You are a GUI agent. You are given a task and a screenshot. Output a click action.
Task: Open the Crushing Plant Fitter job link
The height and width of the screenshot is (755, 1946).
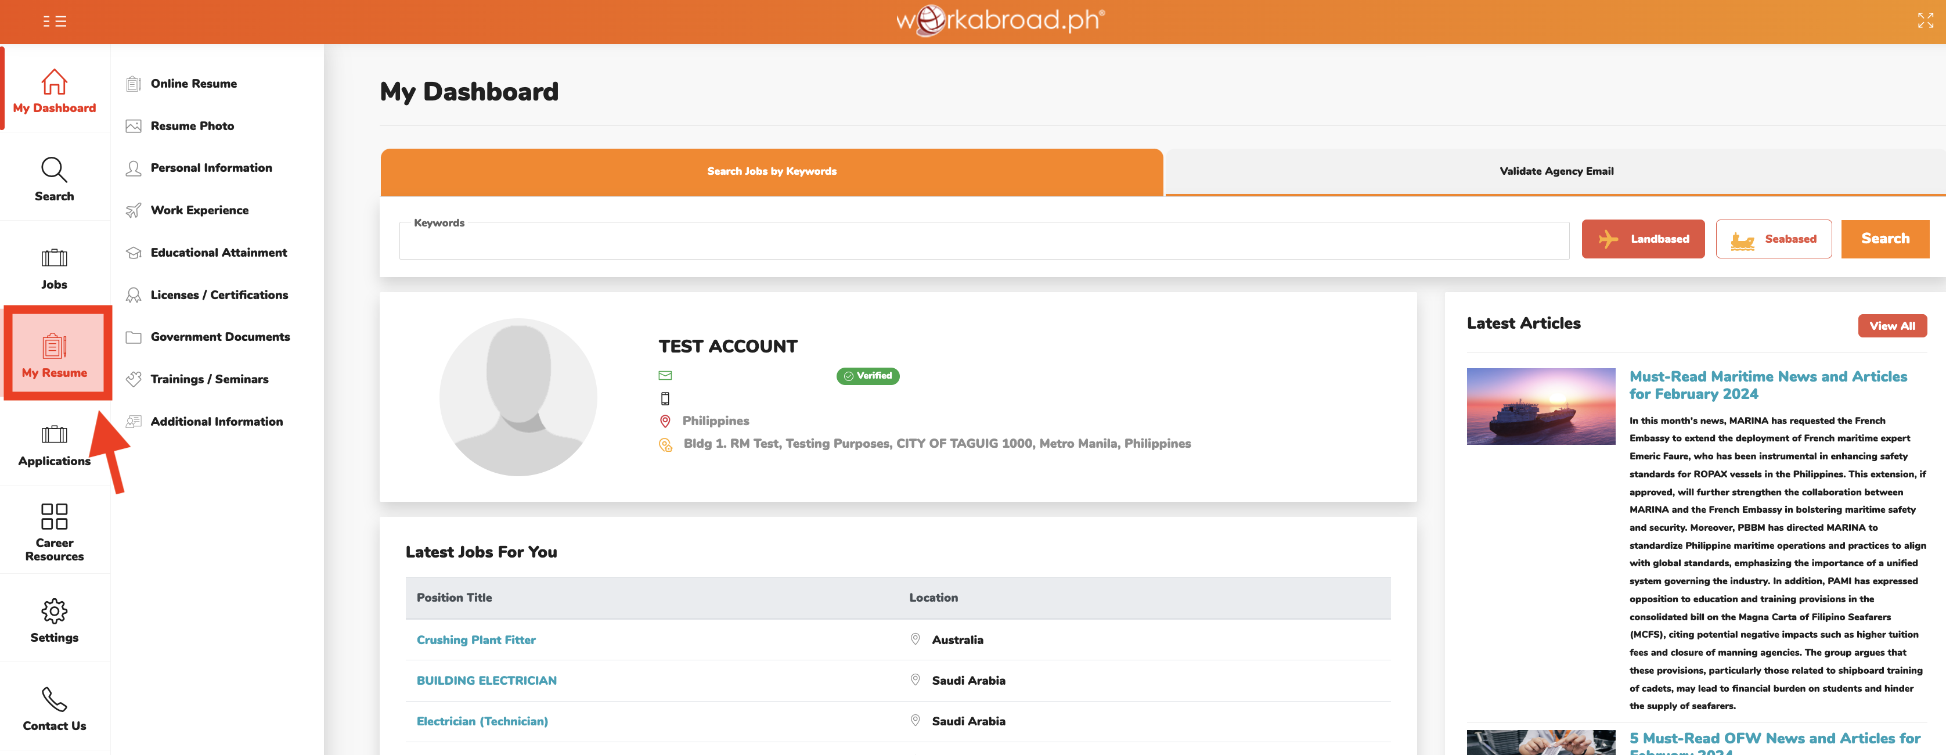pos(476,639)
